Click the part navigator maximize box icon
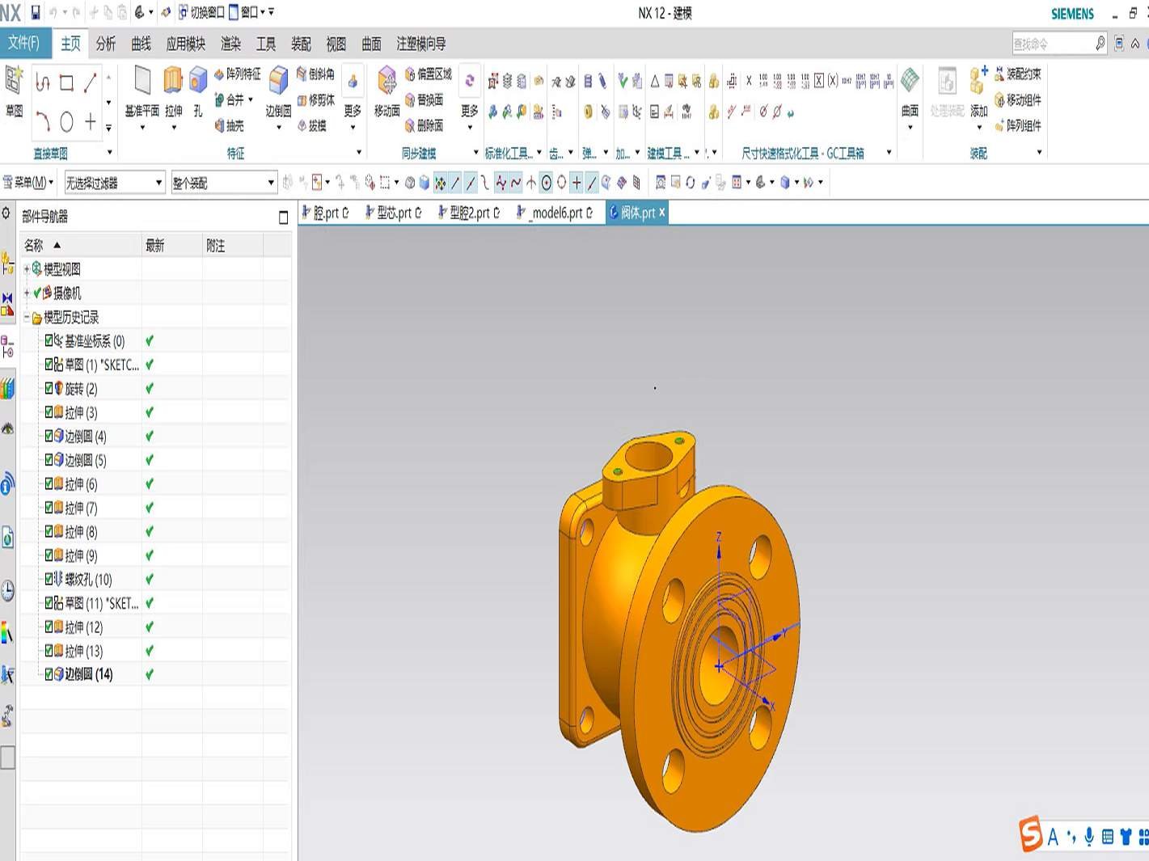1149x861 pixels. (283, 217)
